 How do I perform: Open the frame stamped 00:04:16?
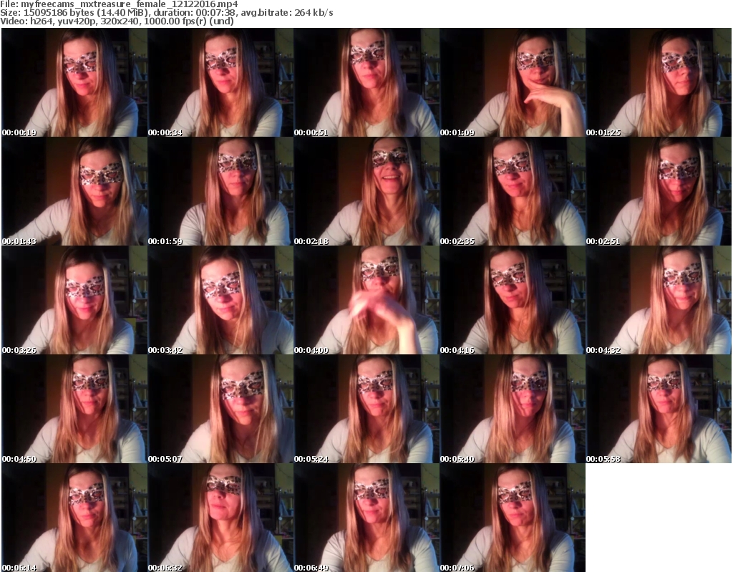(x=513, y=300)
